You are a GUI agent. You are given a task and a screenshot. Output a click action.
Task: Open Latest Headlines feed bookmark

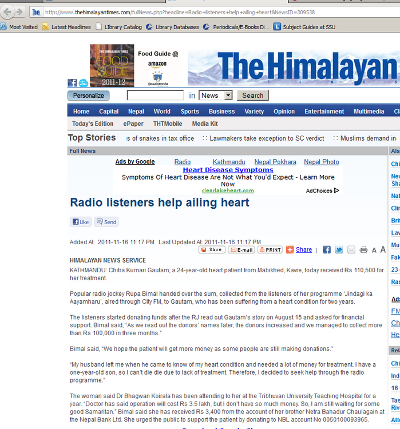[66, 27]
